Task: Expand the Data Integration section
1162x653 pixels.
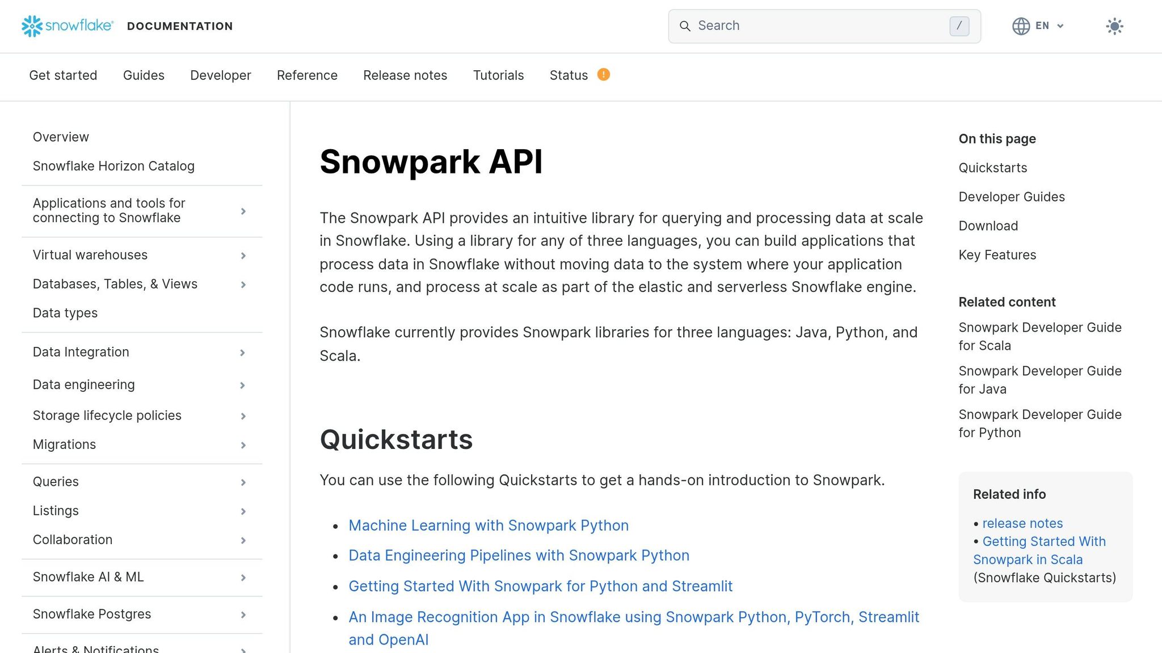Action: (x=242, y=353)
